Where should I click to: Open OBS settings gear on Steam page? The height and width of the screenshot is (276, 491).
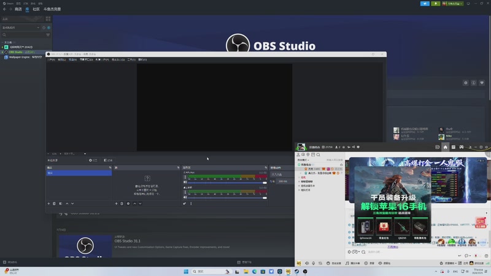[x=466, y=83]
